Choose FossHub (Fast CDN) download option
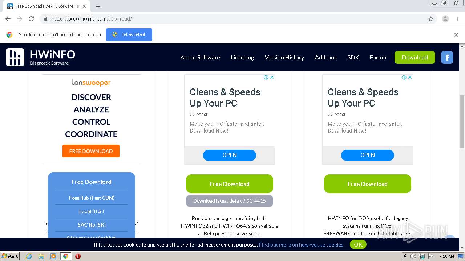The width and height of the screenshot is (465, 261). click(x=92, y=198)
